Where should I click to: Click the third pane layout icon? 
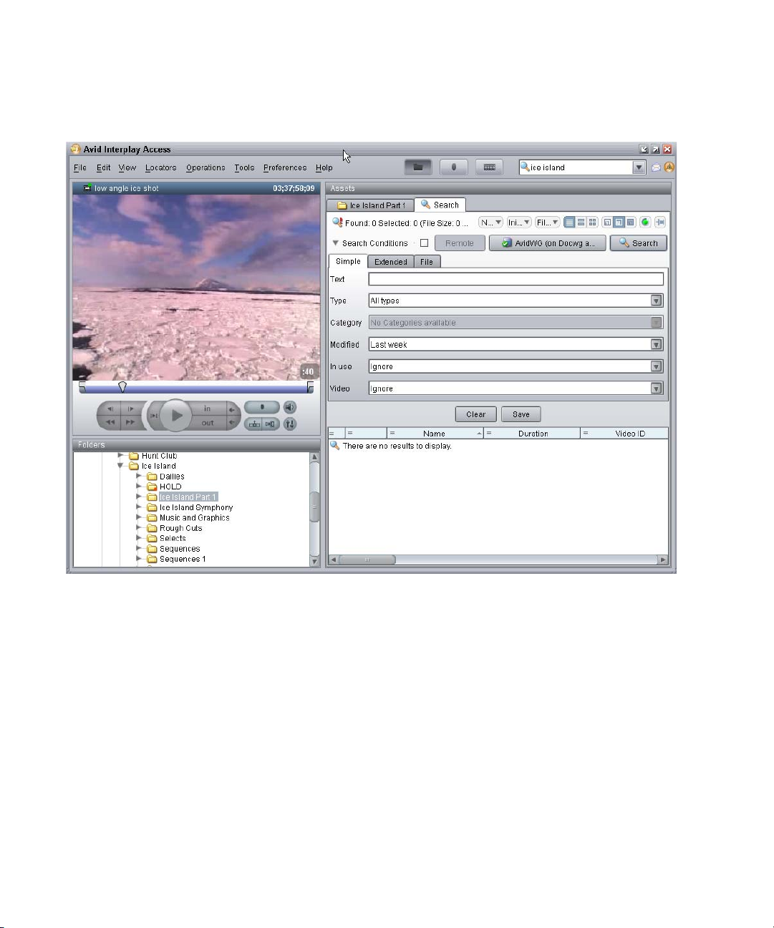pos(630,223)
